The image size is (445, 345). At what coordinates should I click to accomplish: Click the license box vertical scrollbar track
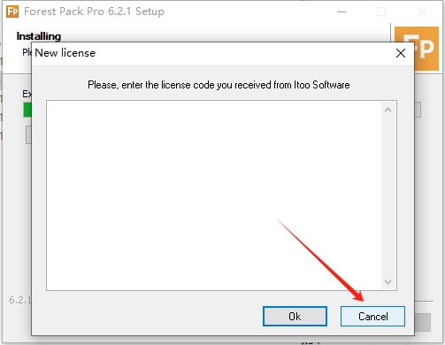(x=387, y=195)
